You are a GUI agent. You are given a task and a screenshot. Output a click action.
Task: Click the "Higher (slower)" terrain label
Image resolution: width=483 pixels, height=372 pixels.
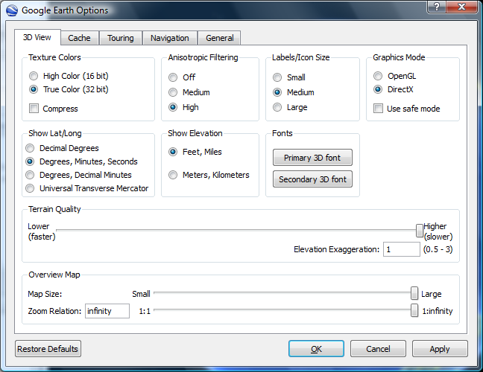[438, 231]
